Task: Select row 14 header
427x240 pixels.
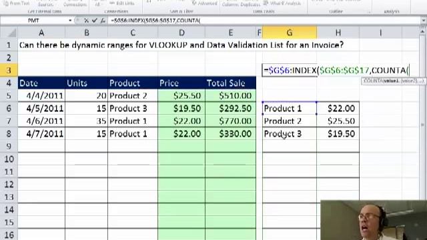Action: tap(9, 210)
